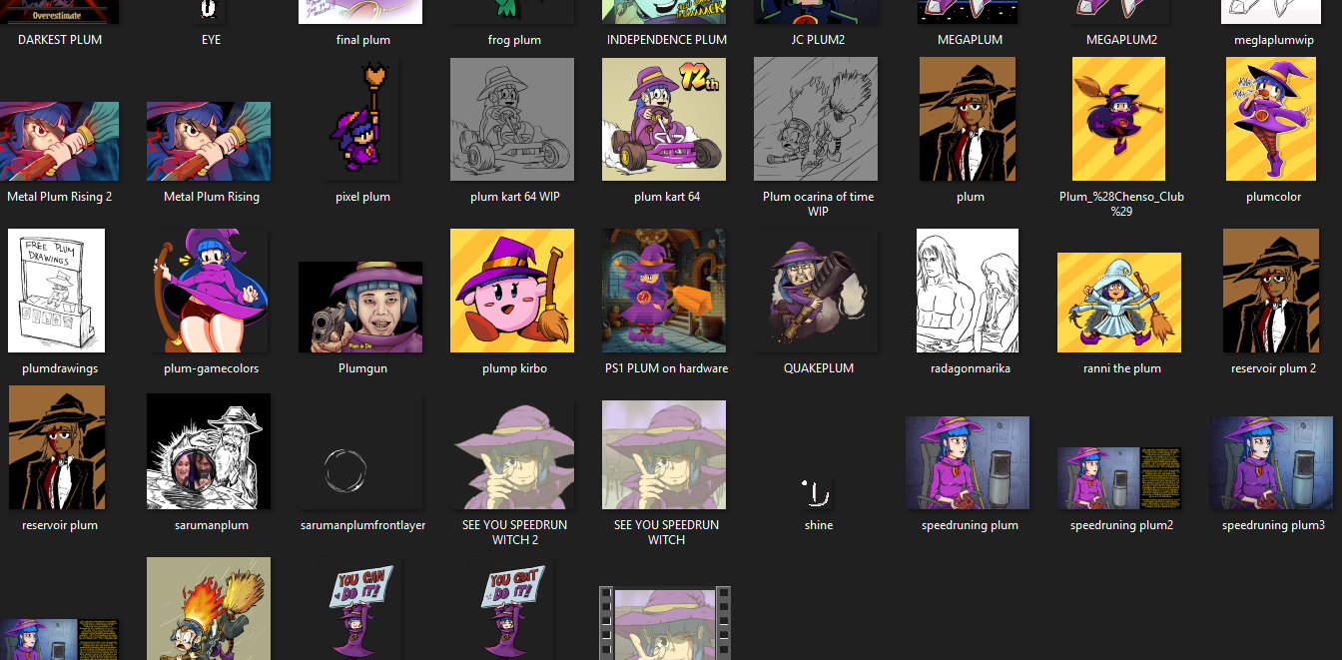Viewport: 1342px width, 660px height.
Task: Click the 'INDEPENDENCE PLUM' file name
Action: [x=667, y=40]
